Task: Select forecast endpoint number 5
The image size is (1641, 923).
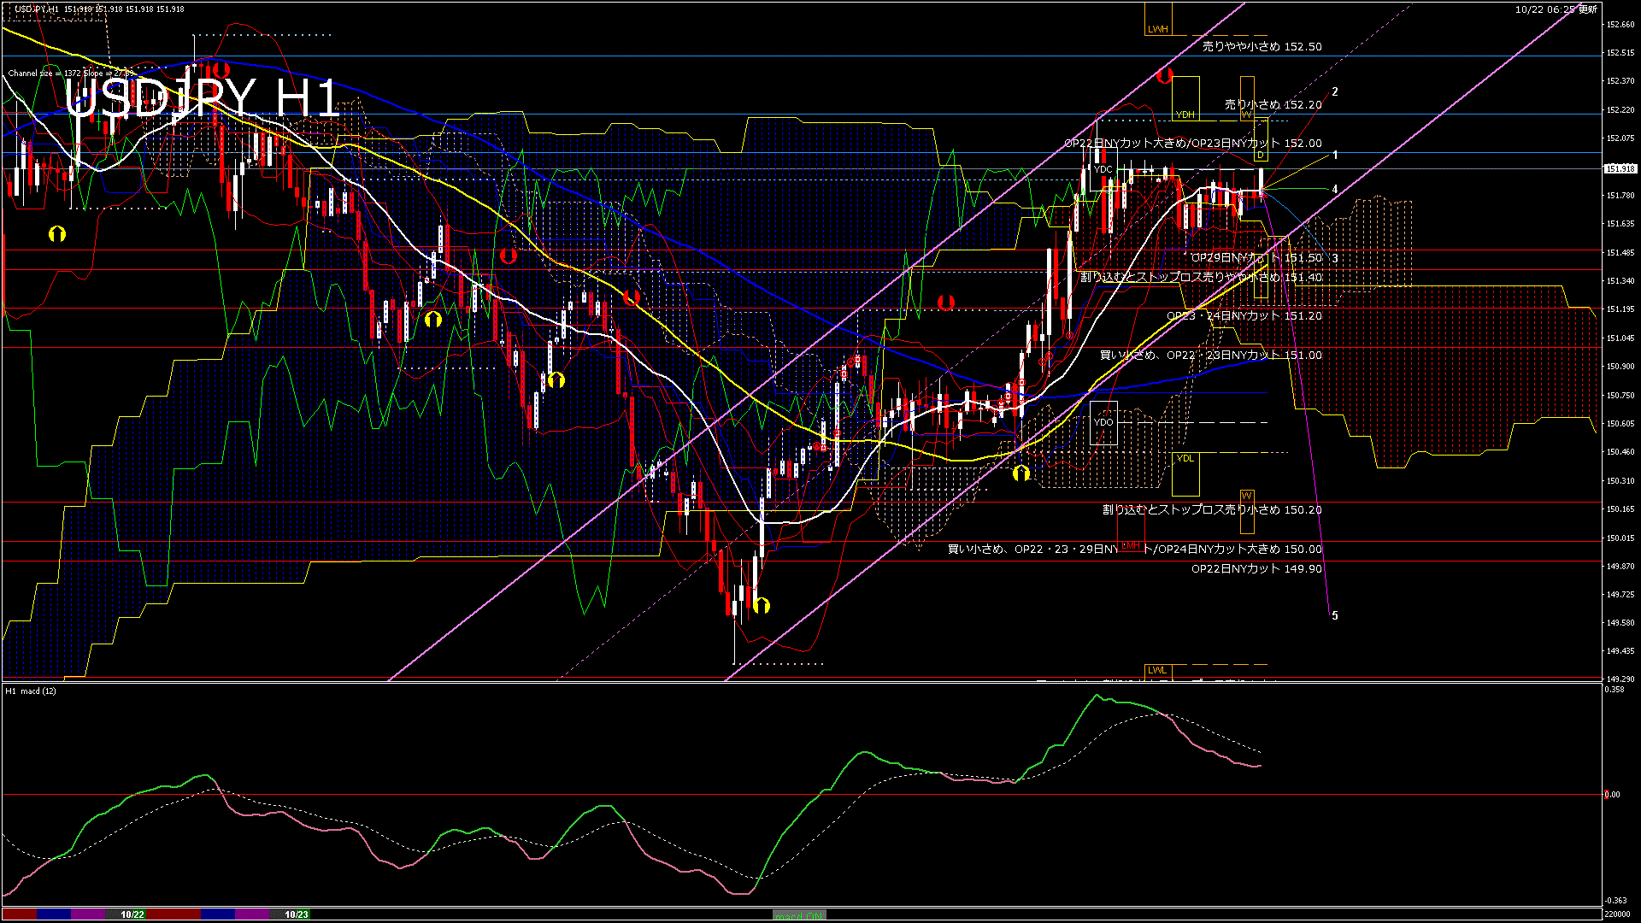Action: [1335, 615]
